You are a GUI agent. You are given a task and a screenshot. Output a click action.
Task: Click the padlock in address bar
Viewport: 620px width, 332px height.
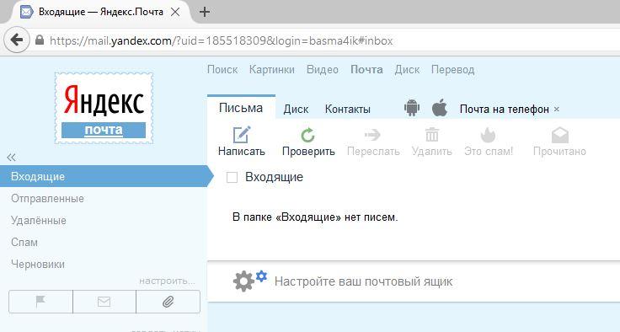point(40,40)
